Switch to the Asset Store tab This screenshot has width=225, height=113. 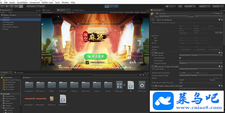pyautogui.click(x=78, y=10)
